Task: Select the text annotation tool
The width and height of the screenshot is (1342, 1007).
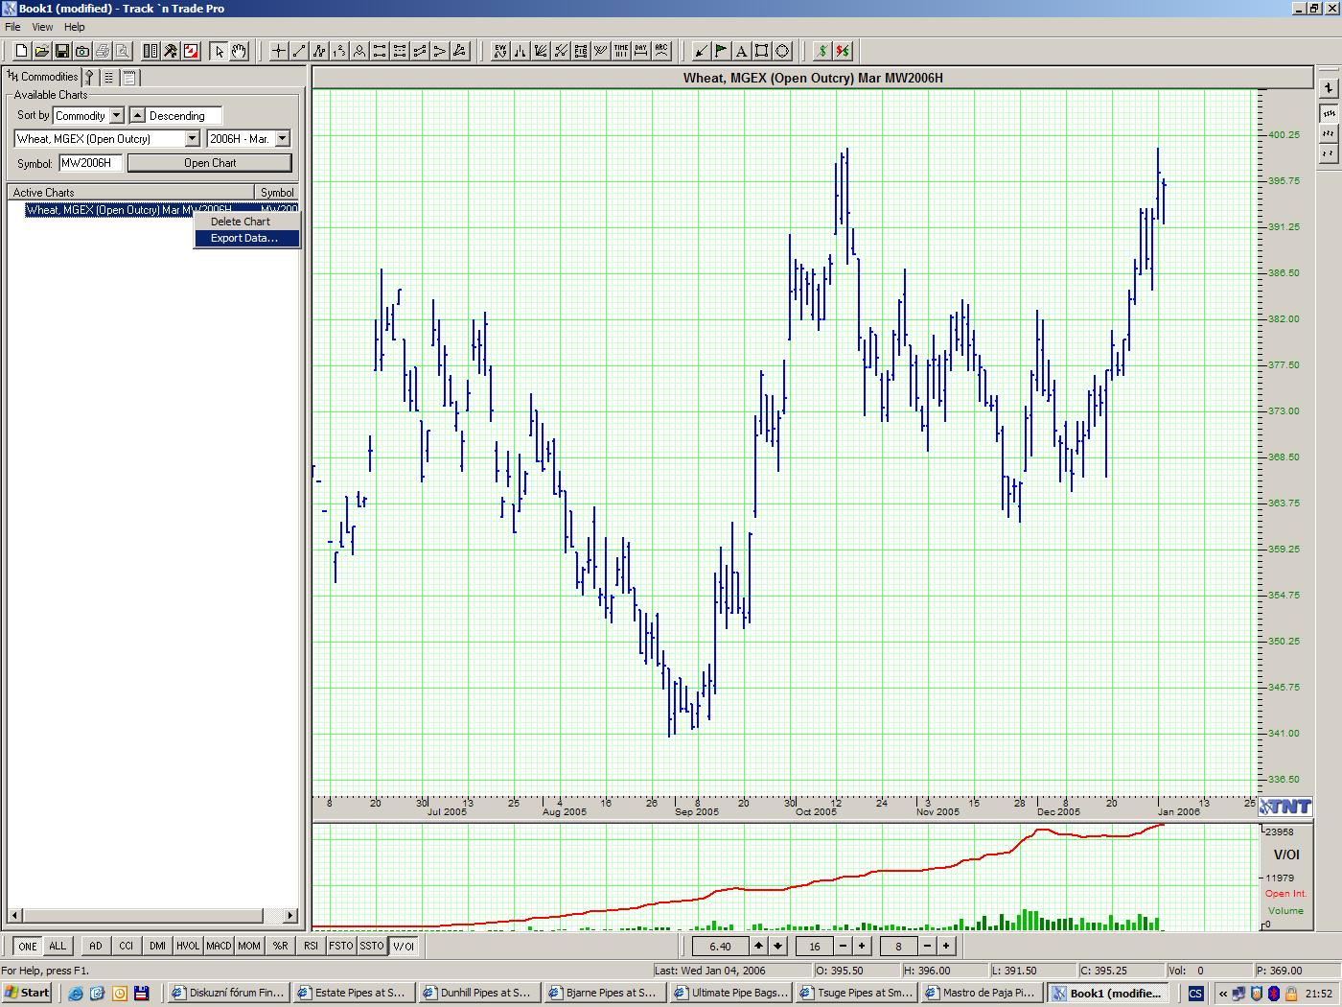Action: [x=741, y=51]
